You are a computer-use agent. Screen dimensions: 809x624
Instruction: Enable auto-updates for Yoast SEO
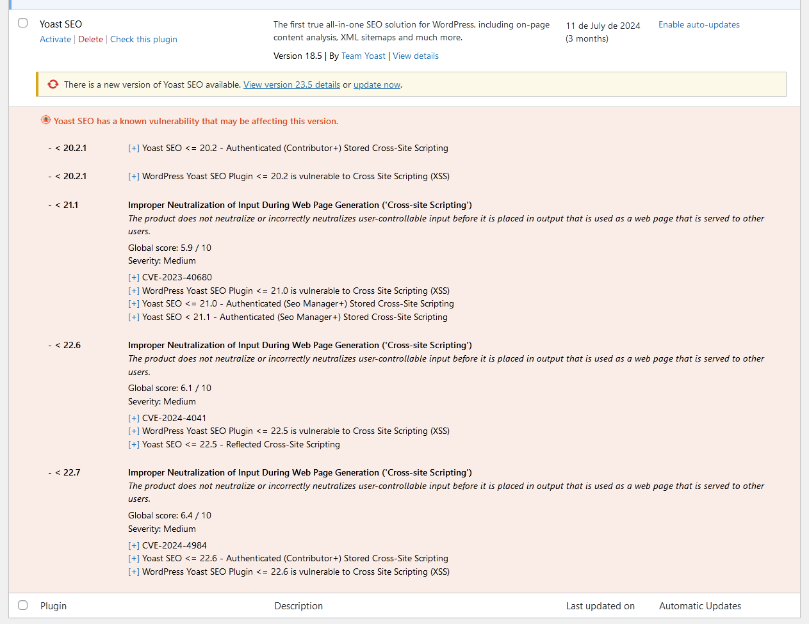click(x=699, y=24)
